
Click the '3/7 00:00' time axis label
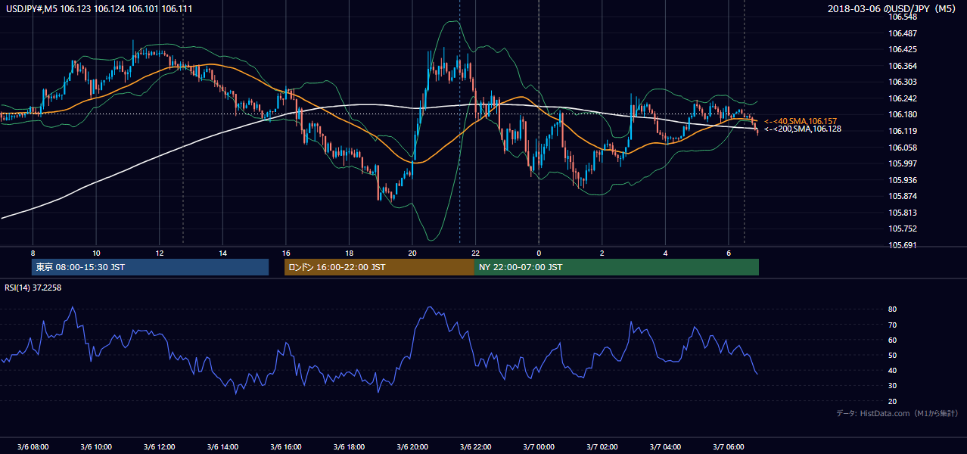click(539, 446)
